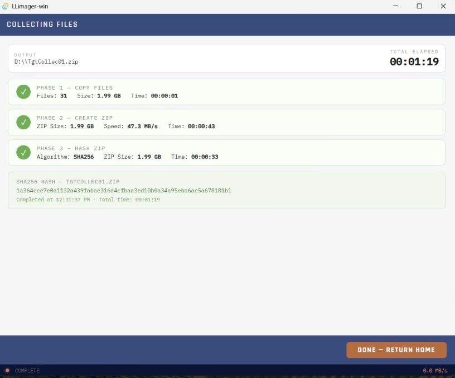455x378 pixels.
Task: Click the Files: 31 value
Action: point(64,96)
